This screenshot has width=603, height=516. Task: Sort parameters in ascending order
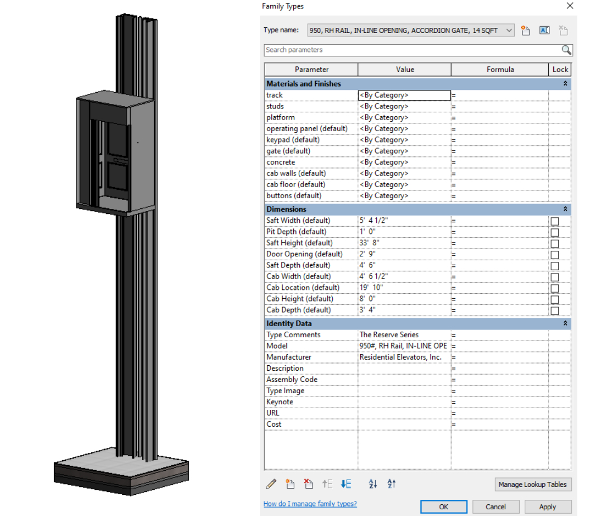coord(373,484)
